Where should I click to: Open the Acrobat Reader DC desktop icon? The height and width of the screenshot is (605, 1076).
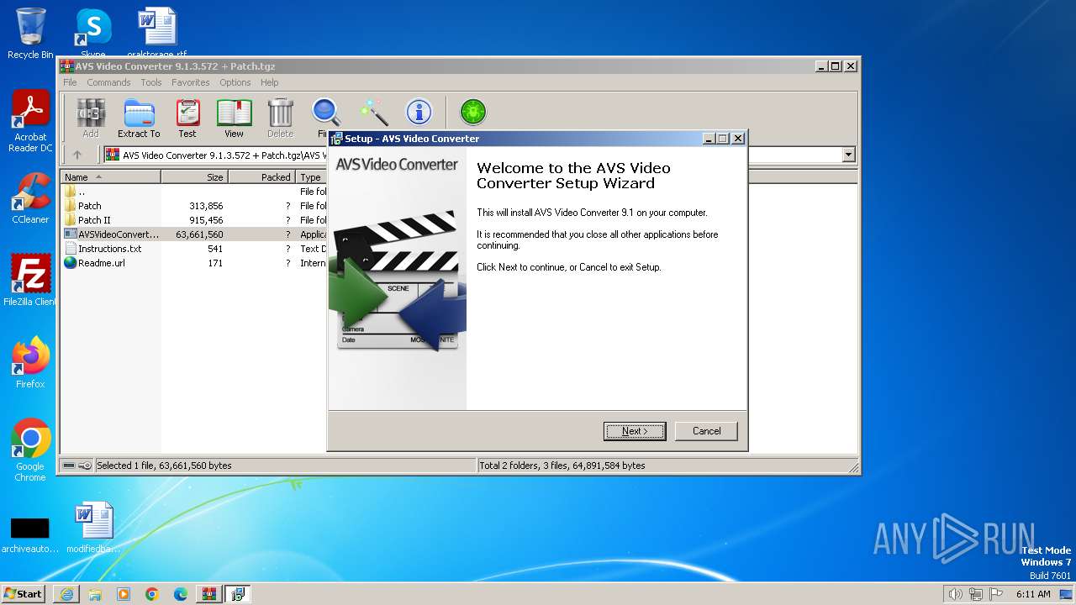(x=30, y=122)
